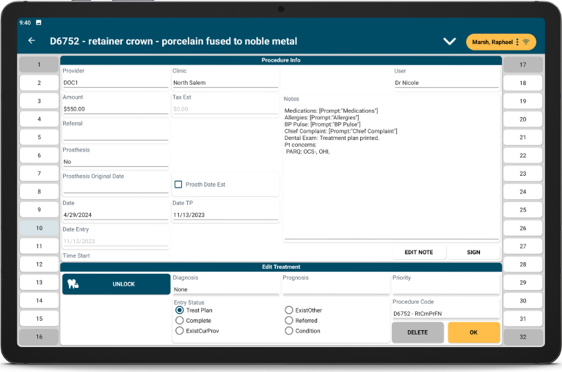Tap the Wi-Fi sync icon

527,42
